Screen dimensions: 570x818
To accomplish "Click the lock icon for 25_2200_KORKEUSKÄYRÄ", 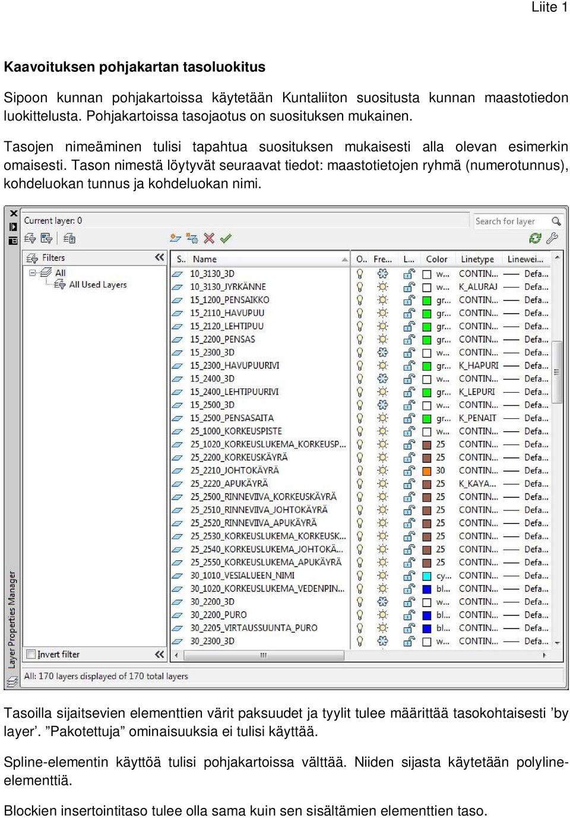I will tap(409, 457).
